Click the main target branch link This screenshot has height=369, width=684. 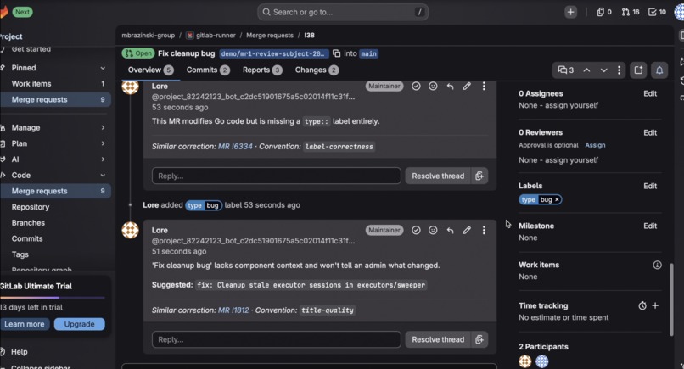368,53
